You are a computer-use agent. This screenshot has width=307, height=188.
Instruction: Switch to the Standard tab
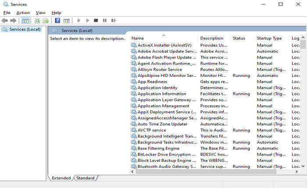pyautogui.click(x=85, y=178)
